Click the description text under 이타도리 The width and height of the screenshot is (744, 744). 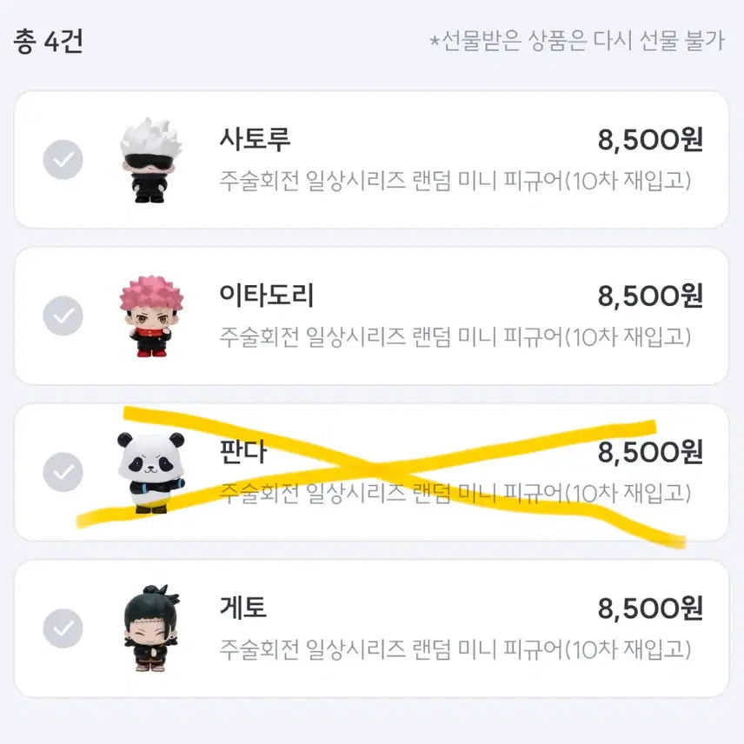tap(455, 336)
